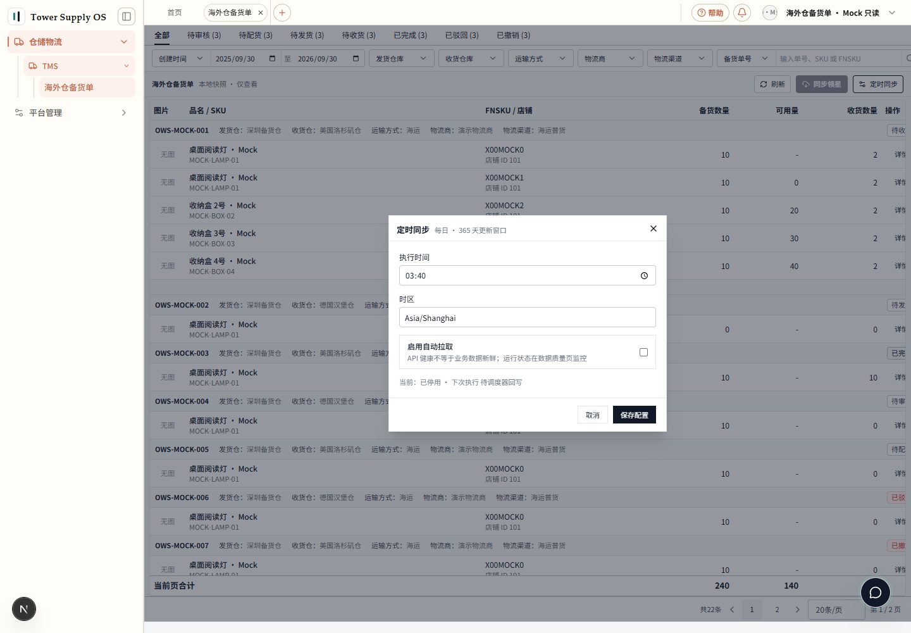Open account menu chevron beside Mock 只读
This screenshot has height=633, width=911.
[892, 13]
